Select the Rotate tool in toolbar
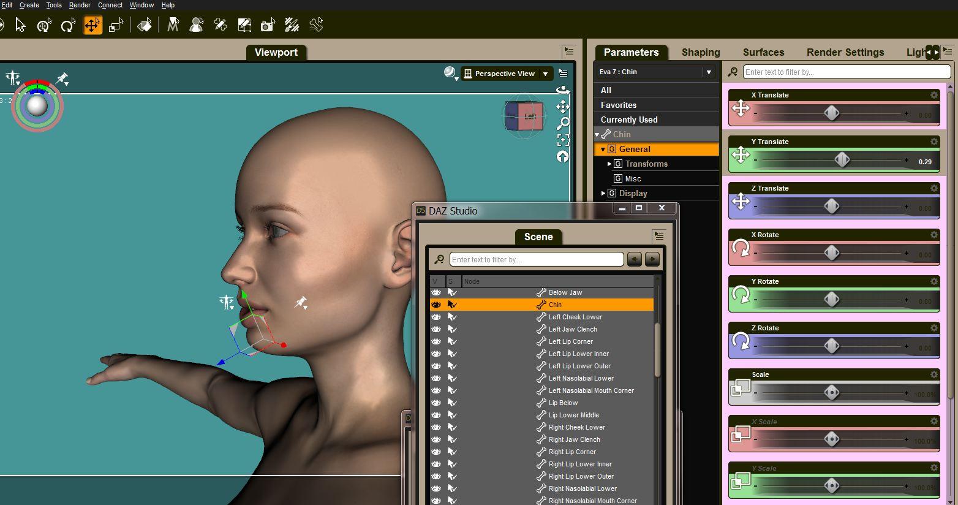The image size is (958, 505). click(x=68, y=25)
